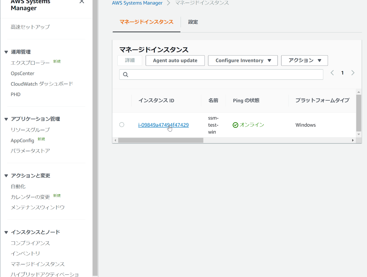This screenshot has width=367, height=277.
Task: Click the search magnifier icon
Action: click(x=126, y=75)
